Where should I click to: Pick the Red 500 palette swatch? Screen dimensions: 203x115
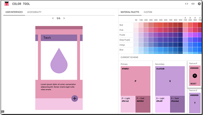pyautogui.click(x=161, y=25)
